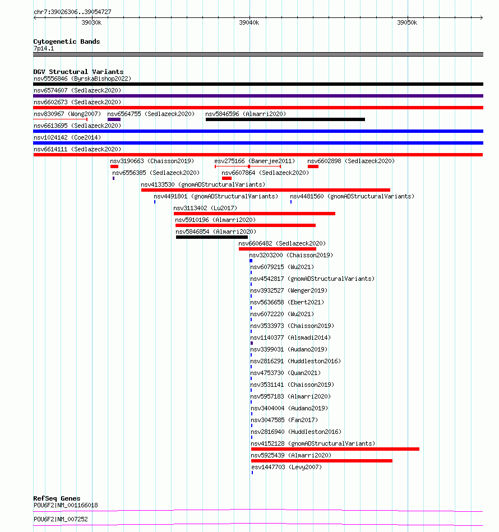The width and height of the screenshot is (499, 532).
Task: Select the nsv5846596 (Almarri2020) black bar
Action: (x=285, y=119)
